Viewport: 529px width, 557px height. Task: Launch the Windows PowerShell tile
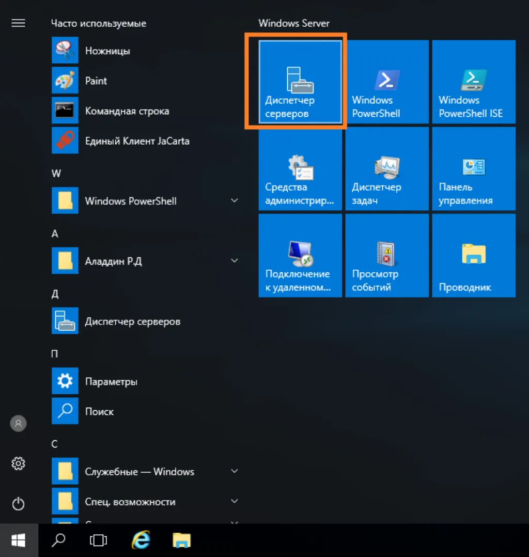point(387,82)
